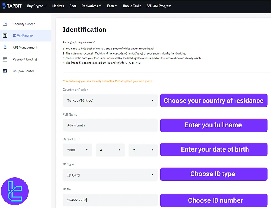Click the Tapbit logo
The height and width of the screenshot is (208, 271).
12,6
